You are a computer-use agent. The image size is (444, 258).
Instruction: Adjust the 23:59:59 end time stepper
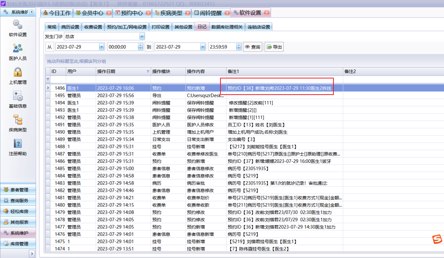click(x=238, y=47)
